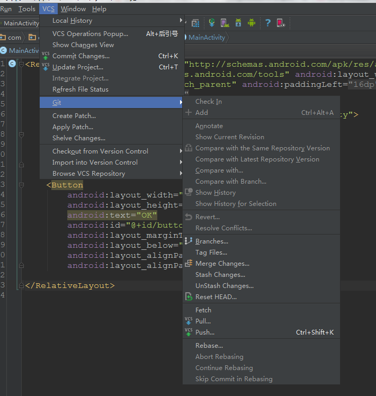Open the AVD Manager toolbar icon

[225, 23]
